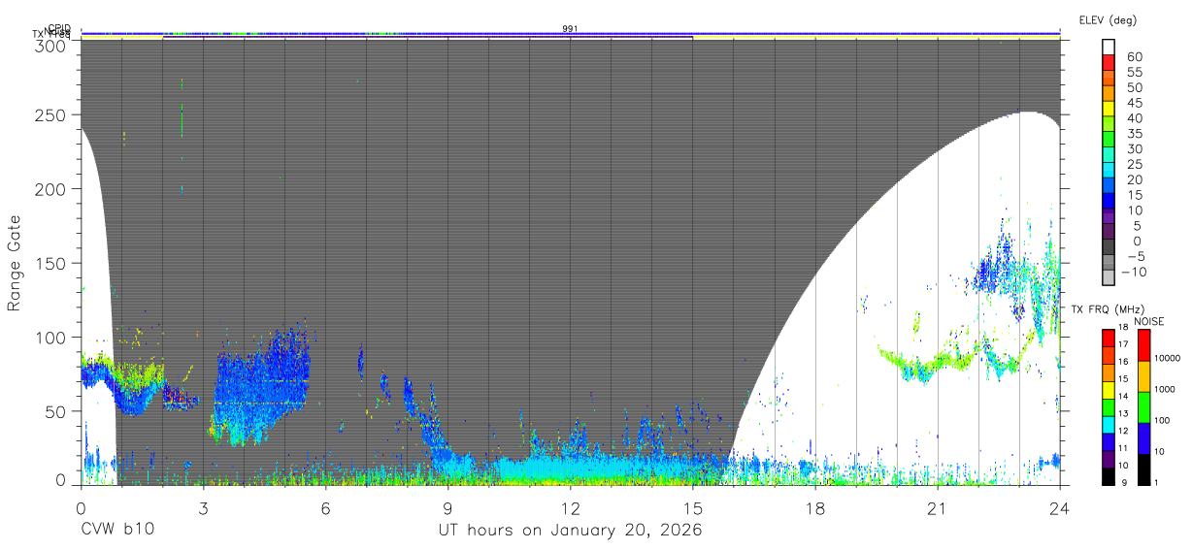Click the '991' CPID value at top
1192x550 pixels.
(x=570, y=28)
